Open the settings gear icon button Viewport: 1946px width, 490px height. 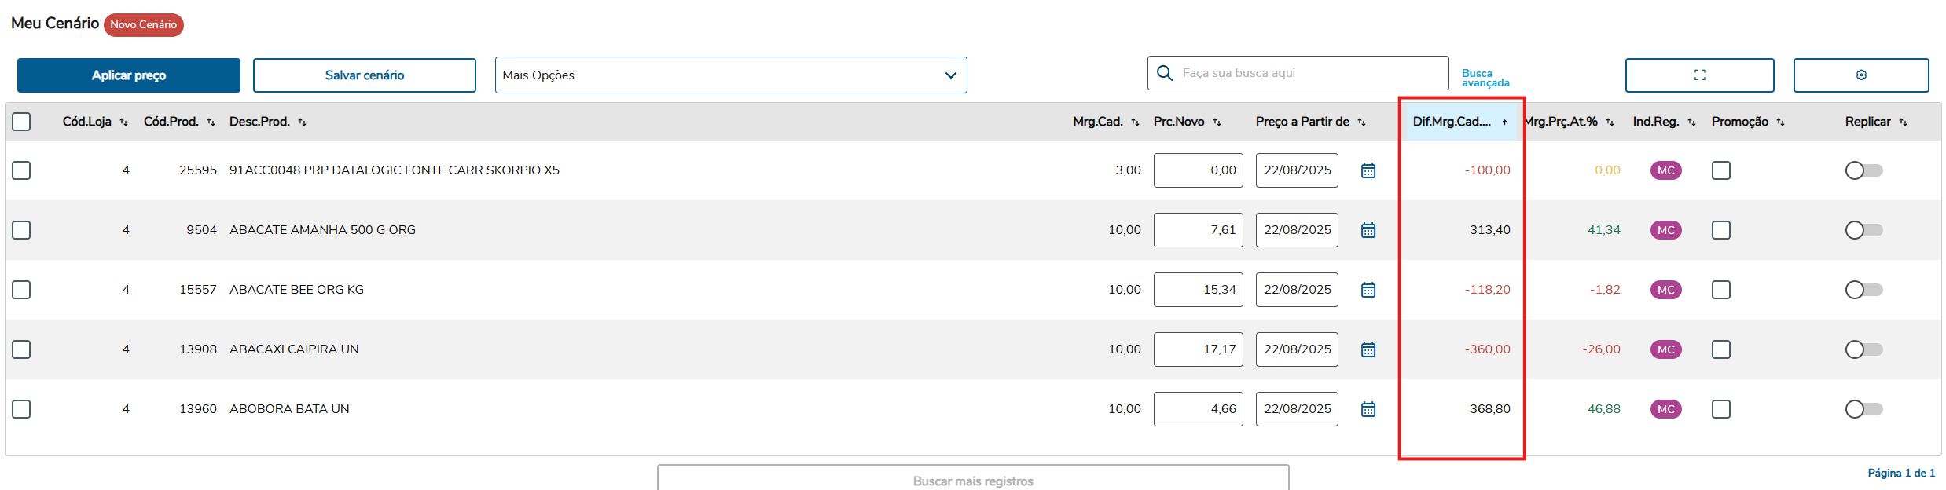(1860, 75)
